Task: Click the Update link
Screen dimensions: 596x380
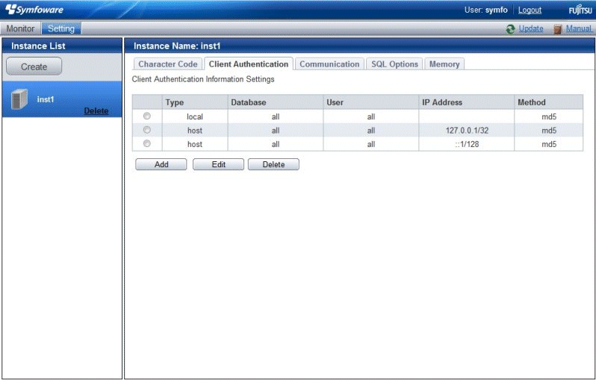Action: (x=531, y=28)
